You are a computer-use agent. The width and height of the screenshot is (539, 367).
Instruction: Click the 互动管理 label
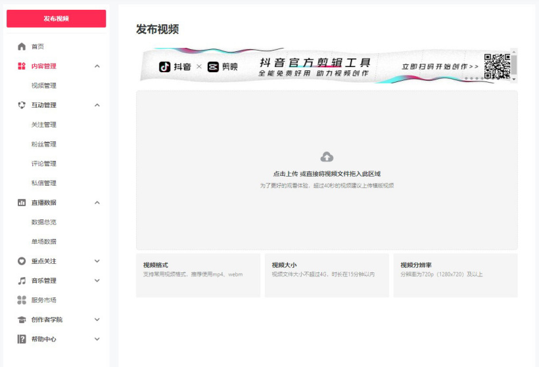43,105
